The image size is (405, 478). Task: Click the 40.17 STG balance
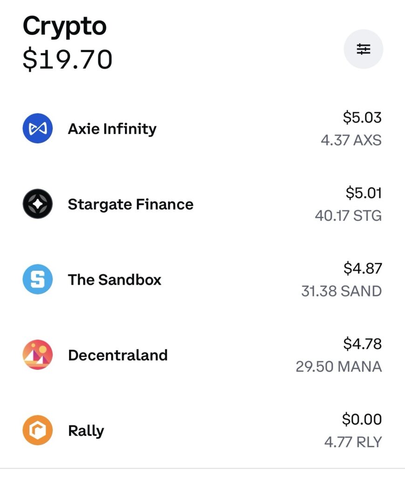(348, 216)
